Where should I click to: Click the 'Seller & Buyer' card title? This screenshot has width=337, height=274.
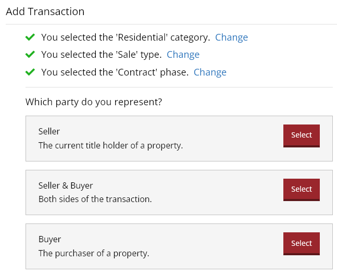pos(66,185)
